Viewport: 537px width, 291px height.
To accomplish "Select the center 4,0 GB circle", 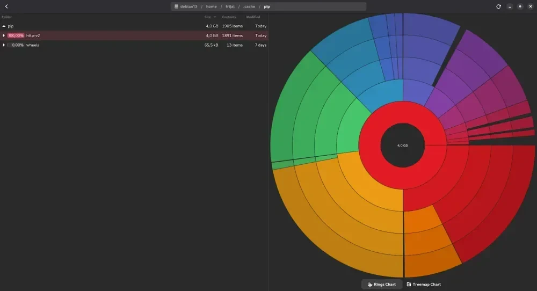I will [402, 146].
